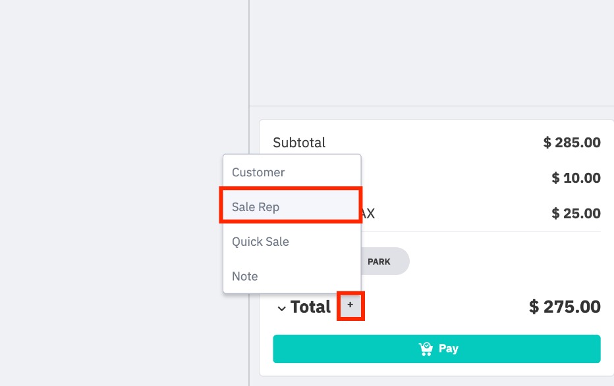Image resolution: width=614 pixels, height=386 pixels.
Task: Click the empty cart area above Subtotal
Action: [x=432, y=53]
